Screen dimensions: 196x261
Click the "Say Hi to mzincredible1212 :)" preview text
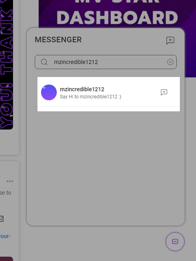tap(90, 97)
